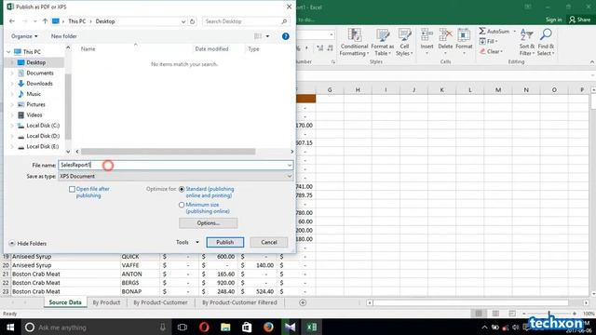This screenshot has width=596, height=335.
Task: Click the Publish button
Action: pos(225,242)
